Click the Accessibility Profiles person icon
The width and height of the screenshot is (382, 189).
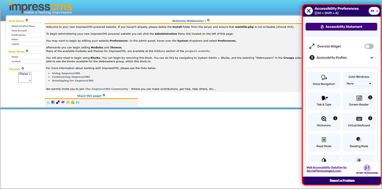(312, 58)
